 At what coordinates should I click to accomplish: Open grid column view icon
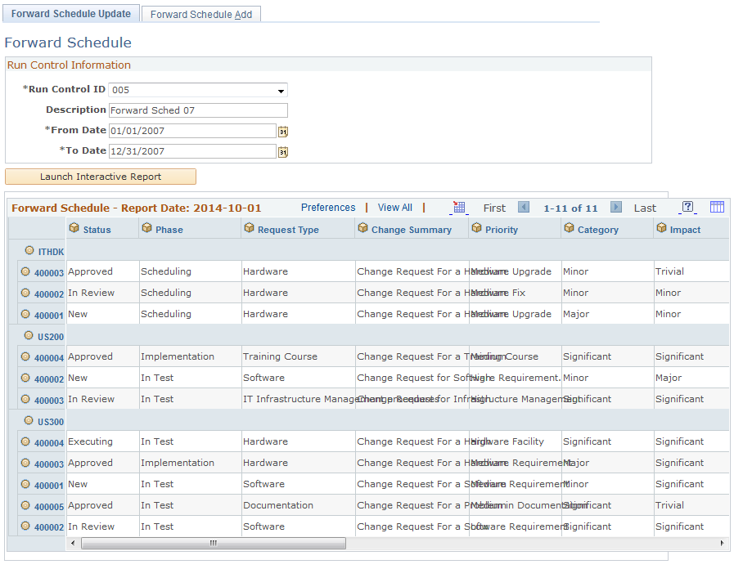717,207
